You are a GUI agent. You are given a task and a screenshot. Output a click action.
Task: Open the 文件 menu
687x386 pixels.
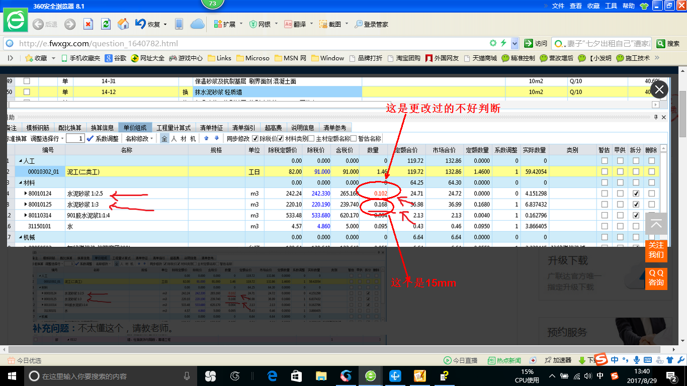click(558, 6)
